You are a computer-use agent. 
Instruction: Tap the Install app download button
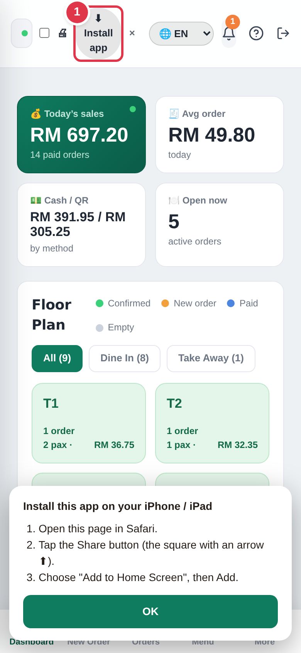coord(98,34)
